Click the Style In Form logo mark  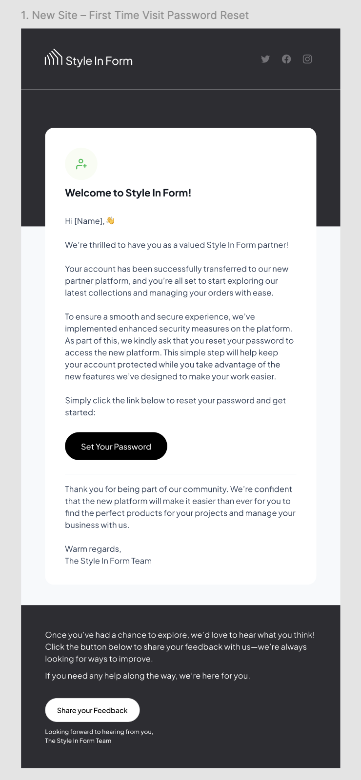pos(54,58)
